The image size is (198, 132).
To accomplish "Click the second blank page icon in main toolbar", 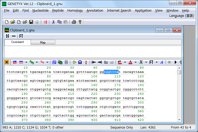I will 19,22.
